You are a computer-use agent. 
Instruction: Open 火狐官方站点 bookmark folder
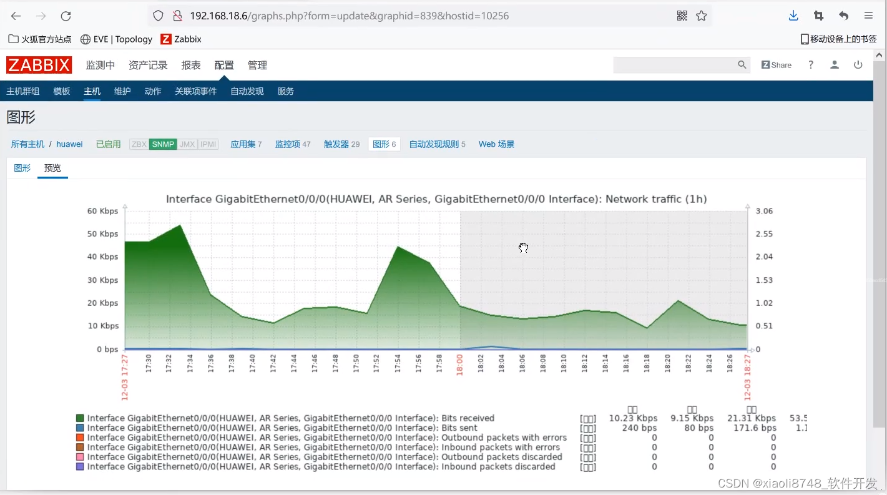click(40, 39)
